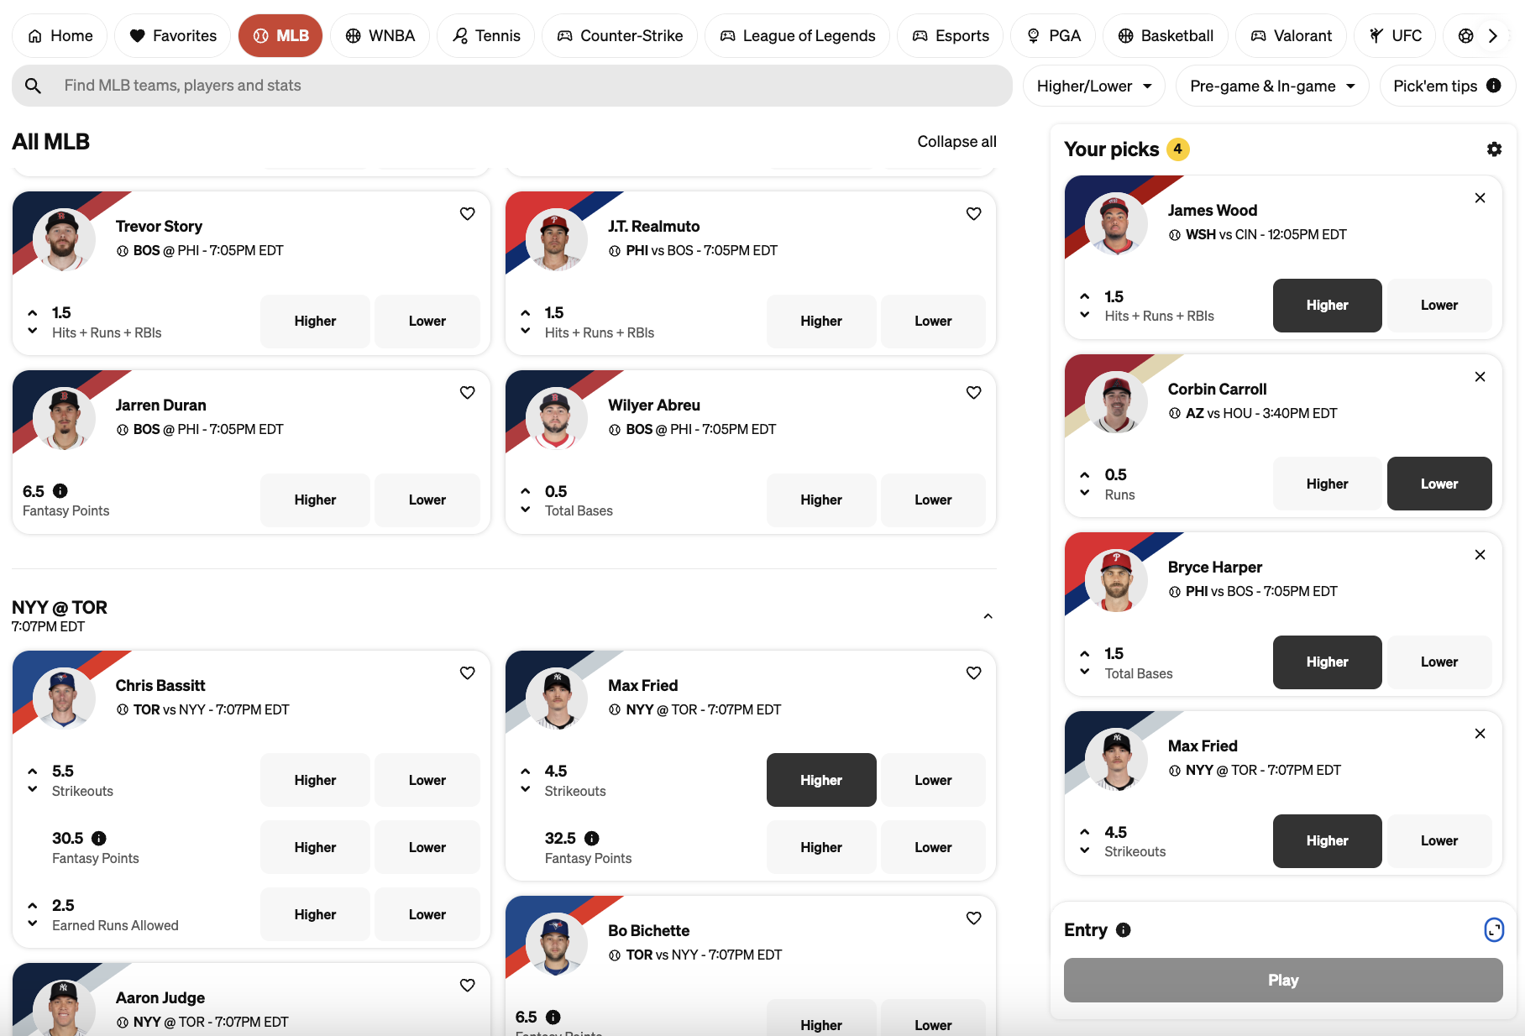This screenshot has height=1036, width=1525.
Task: Click James Wood player photo in picks
Action: point(1116,223)
